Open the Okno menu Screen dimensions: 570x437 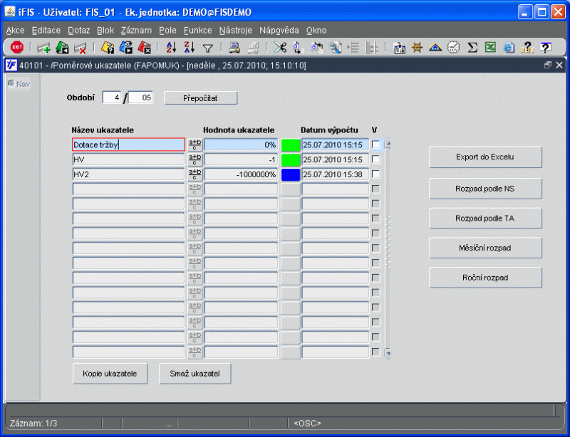tap(316, 31)
